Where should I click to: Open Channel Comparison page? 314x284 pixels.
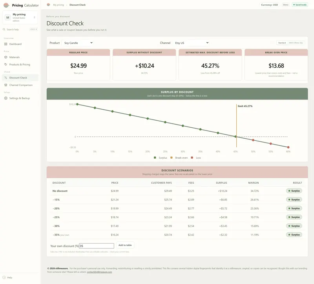20,85
